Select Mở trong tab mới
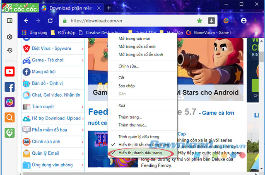Screen dimensions: 265x175 [x=142, y=39]
